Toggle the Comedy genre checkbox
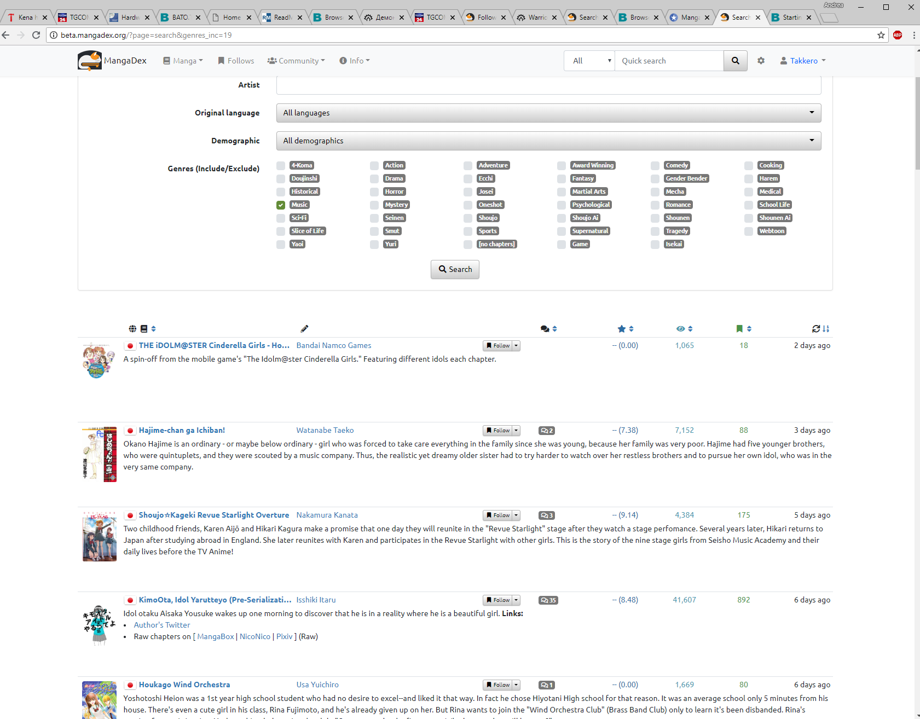Screen dimensions: 920x719 pyautogui.click(x=655, y=166)
